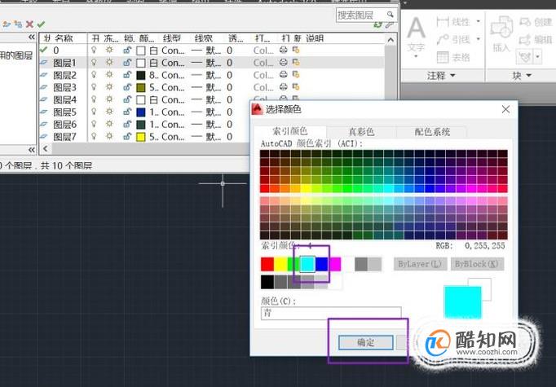Click the layer list scroll up arrow
Viewport: 556px width, 387px height.
click(x=391, y=40)
